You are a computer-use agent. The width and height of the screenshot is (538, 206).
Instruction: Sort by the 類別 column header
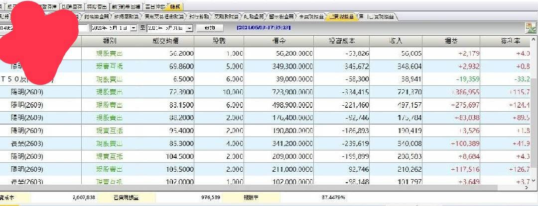(x=110, y=41)
